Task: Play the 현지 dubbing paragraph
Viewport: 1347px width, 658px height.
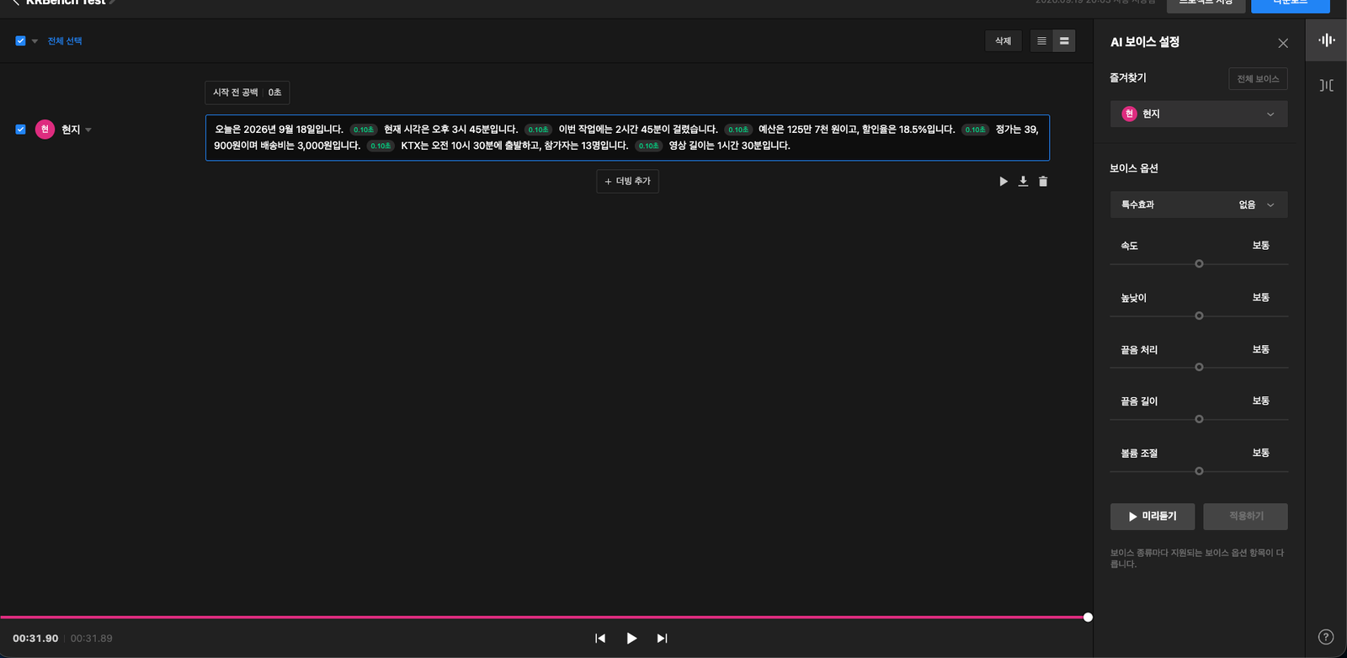Action: (1003, 181)
